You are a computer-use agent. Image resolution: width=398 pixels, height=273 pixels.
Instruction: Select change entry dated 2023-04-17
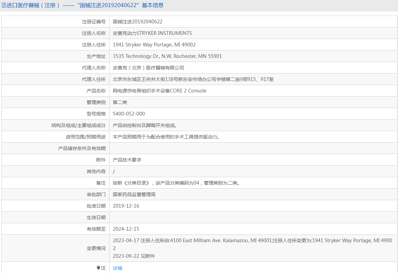(252, 244)
